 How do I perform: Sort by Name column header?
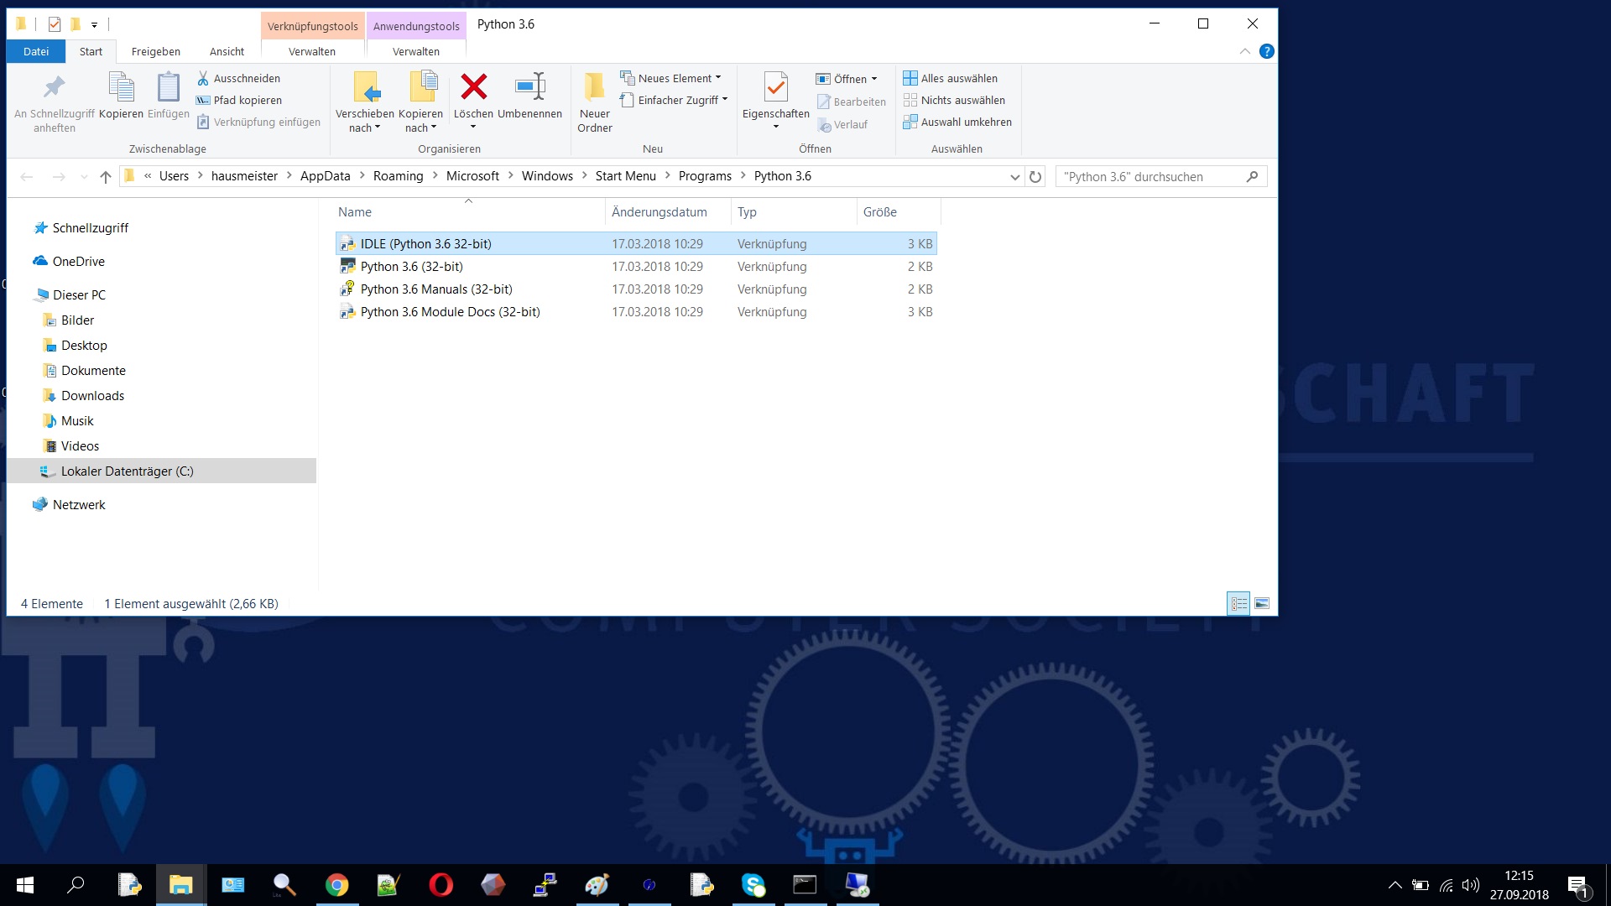click(468, 212)
